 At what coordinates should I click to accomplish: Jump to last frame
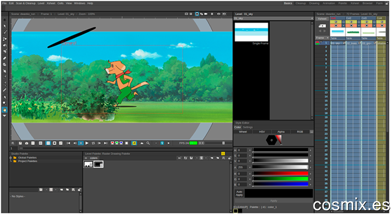pyautogui.click(x=106, y=143)
